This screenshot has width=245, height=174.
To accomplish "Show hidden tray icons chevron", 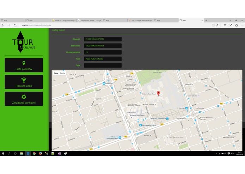I will point(216,154).
